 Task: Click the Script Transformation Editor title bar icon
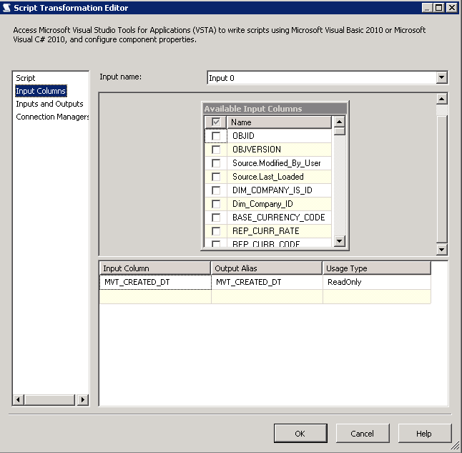tap(7, 7)
